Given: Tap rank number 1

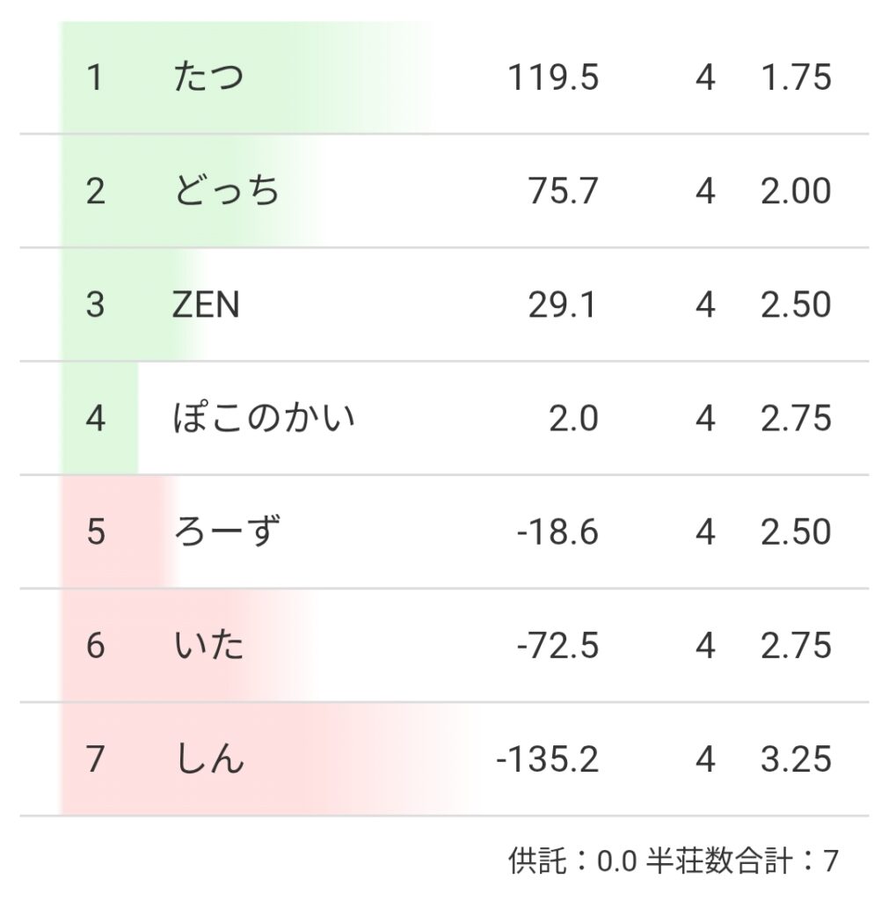Looking at the screenshot, I should pyautogui.click(x=95, y=77).
